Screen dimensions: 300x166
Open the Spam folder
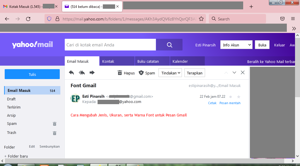(12, 123)
